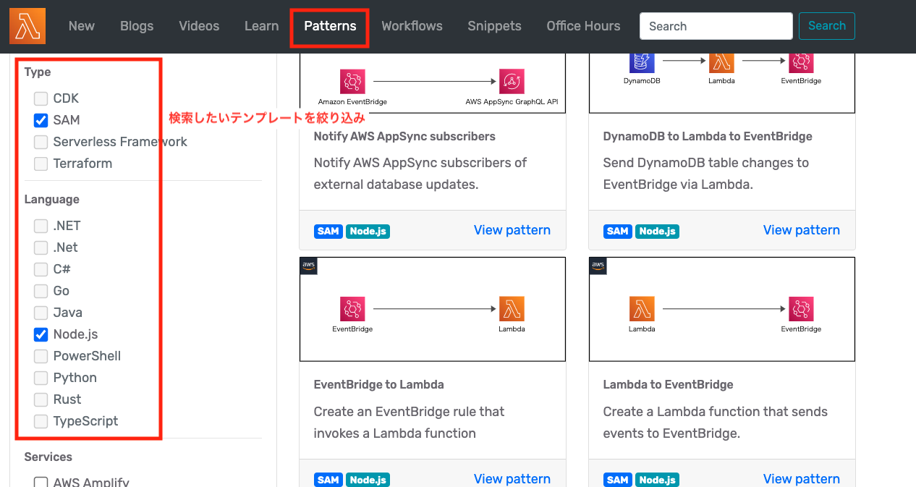Click Node.js badge on DynamoDB to Lambda card
The height and width of the screenshot is (487, 916).
658,232
